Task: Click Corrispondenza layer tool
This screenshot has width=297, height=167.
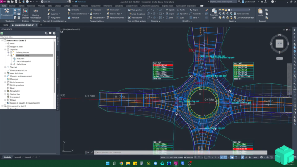Action: (244, 17)
